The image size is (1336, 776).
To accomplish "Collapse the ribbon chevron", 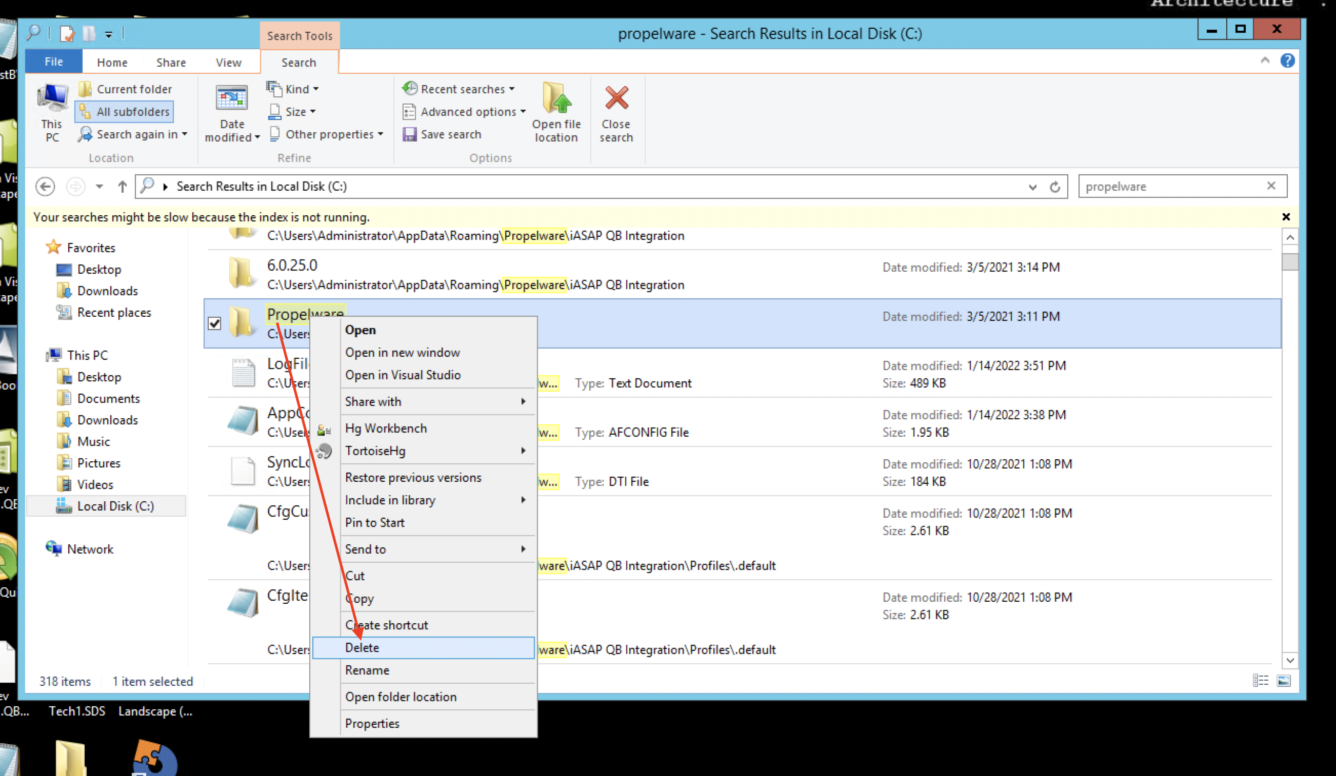I will (x=1265, y=60).
